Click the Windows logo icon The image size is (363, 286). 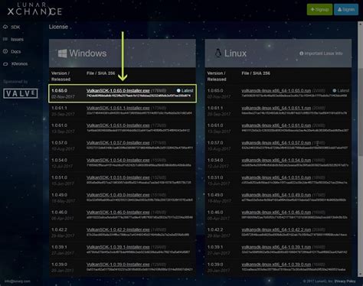pyautogui.click(x=62, y=54)
